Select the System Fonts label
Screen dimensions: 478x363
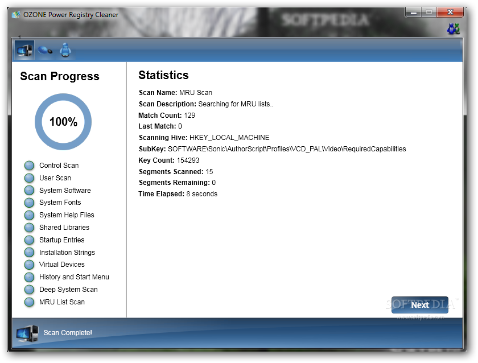(60, 203)
